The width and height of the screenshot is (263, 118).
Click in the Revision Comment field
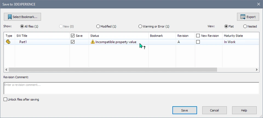click(131, 88)
